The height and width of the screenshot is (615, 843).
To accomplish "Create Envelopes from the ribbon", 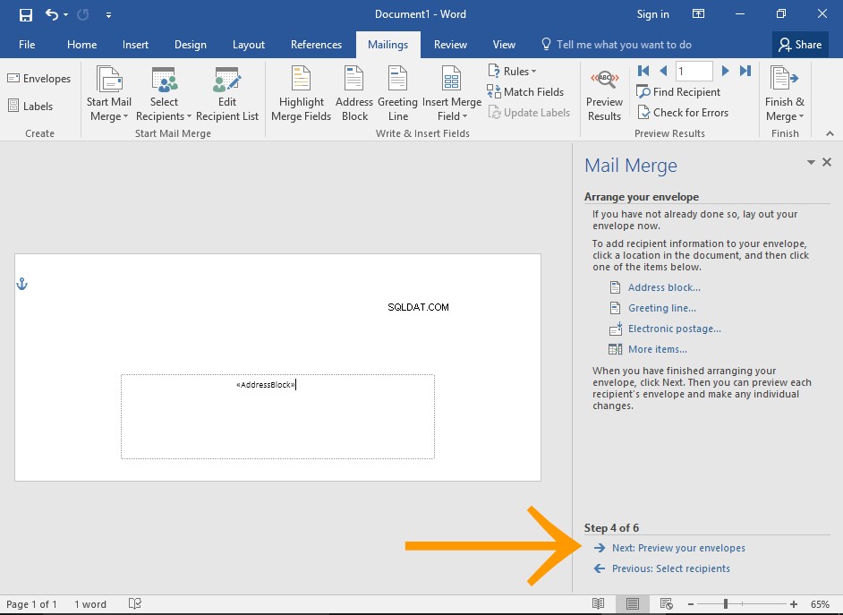I will coord(39,79).
